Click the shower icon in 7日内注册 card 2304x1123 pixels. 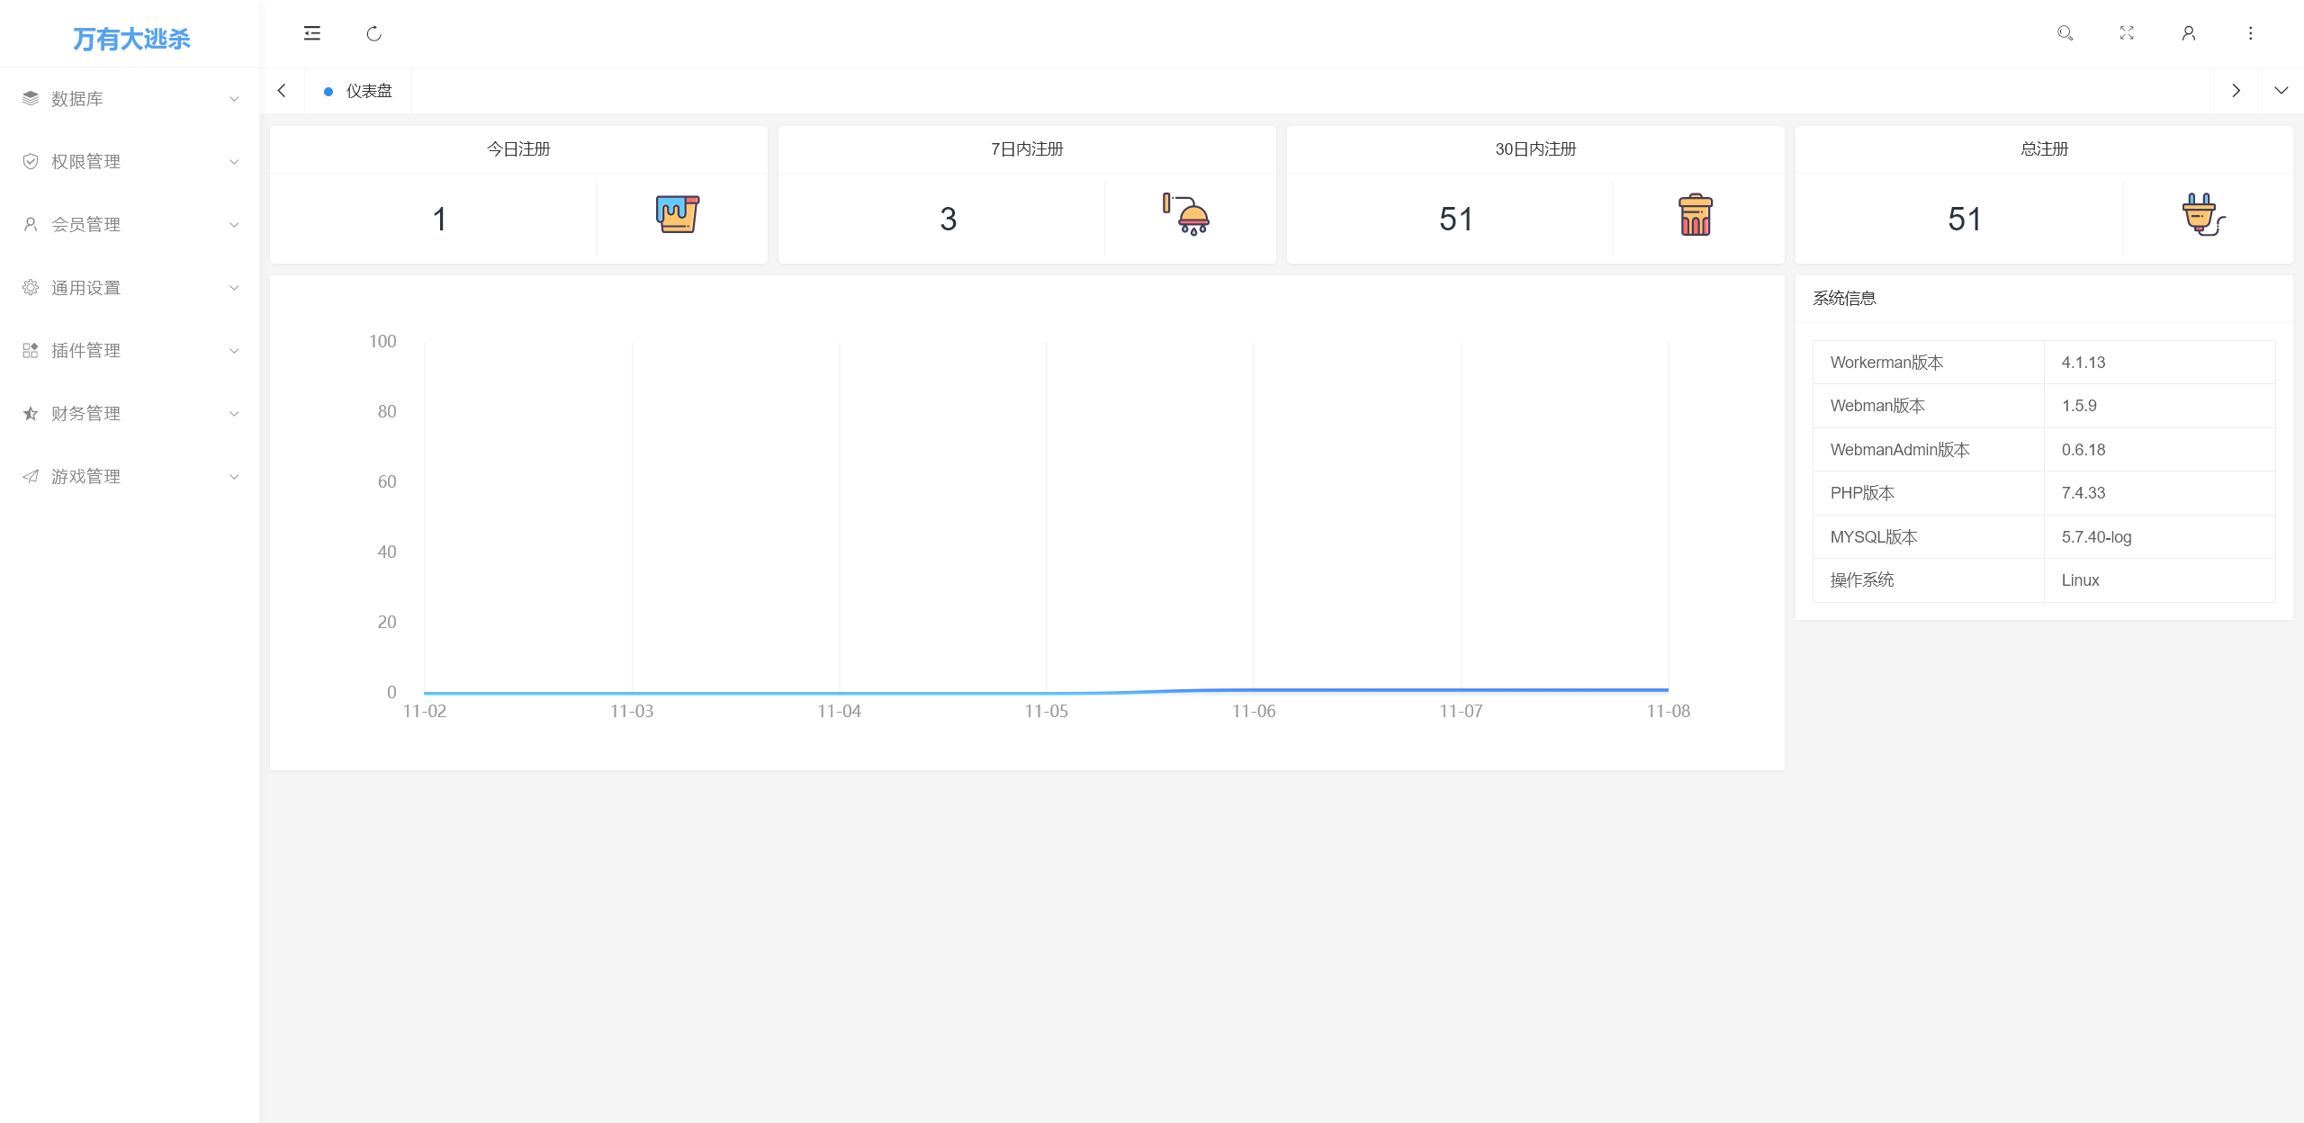1186,215
